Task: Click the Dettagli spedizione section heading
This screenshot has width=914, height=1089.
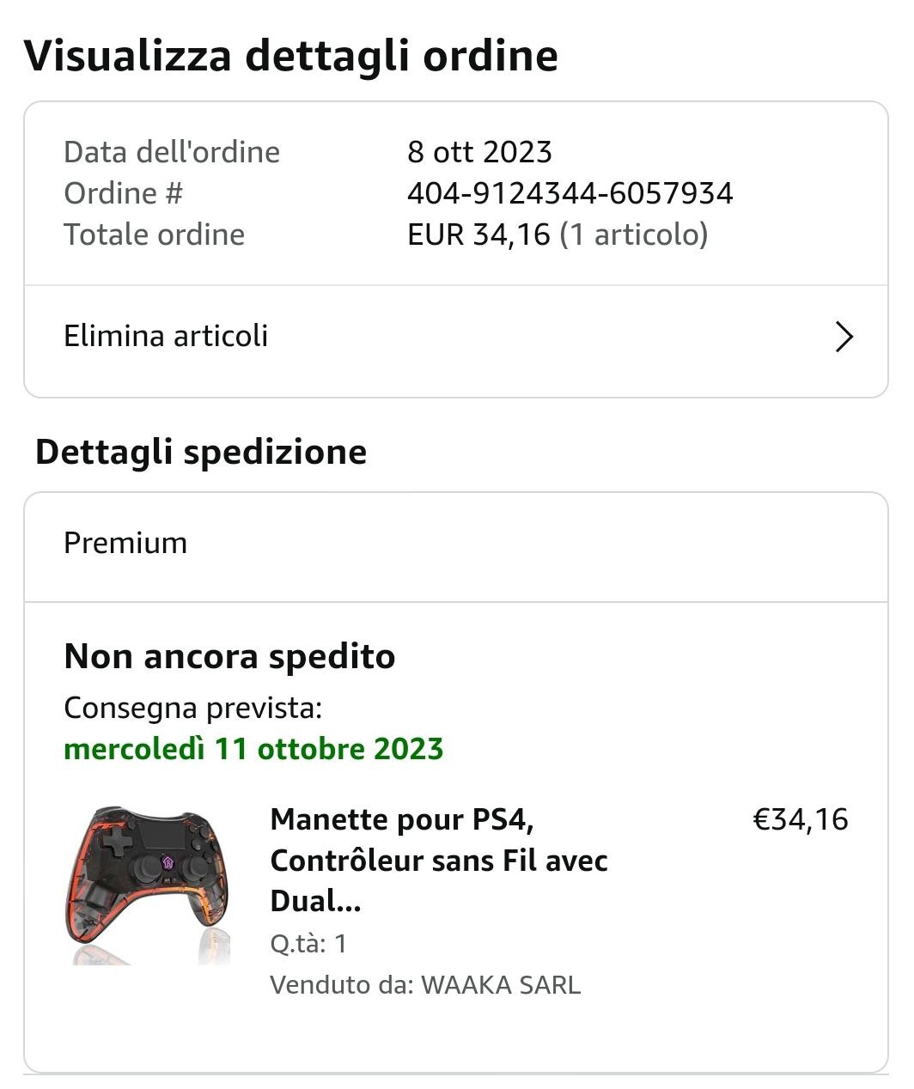Action: [201, 452]
